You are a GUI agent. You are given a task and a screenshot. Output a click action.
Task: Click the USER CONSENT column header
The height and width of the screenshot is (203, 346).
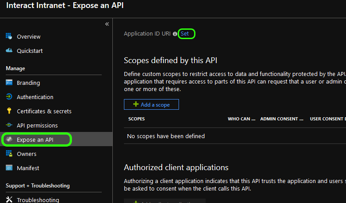click(328, 119)
